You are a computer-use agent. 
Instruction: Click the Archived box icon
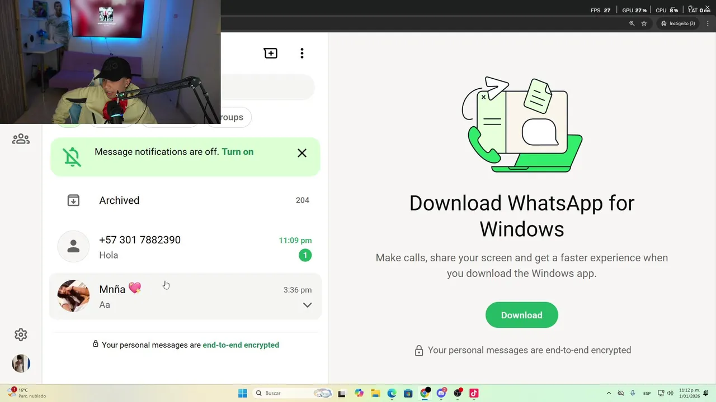pyautogui.click(x=73, y=200)
